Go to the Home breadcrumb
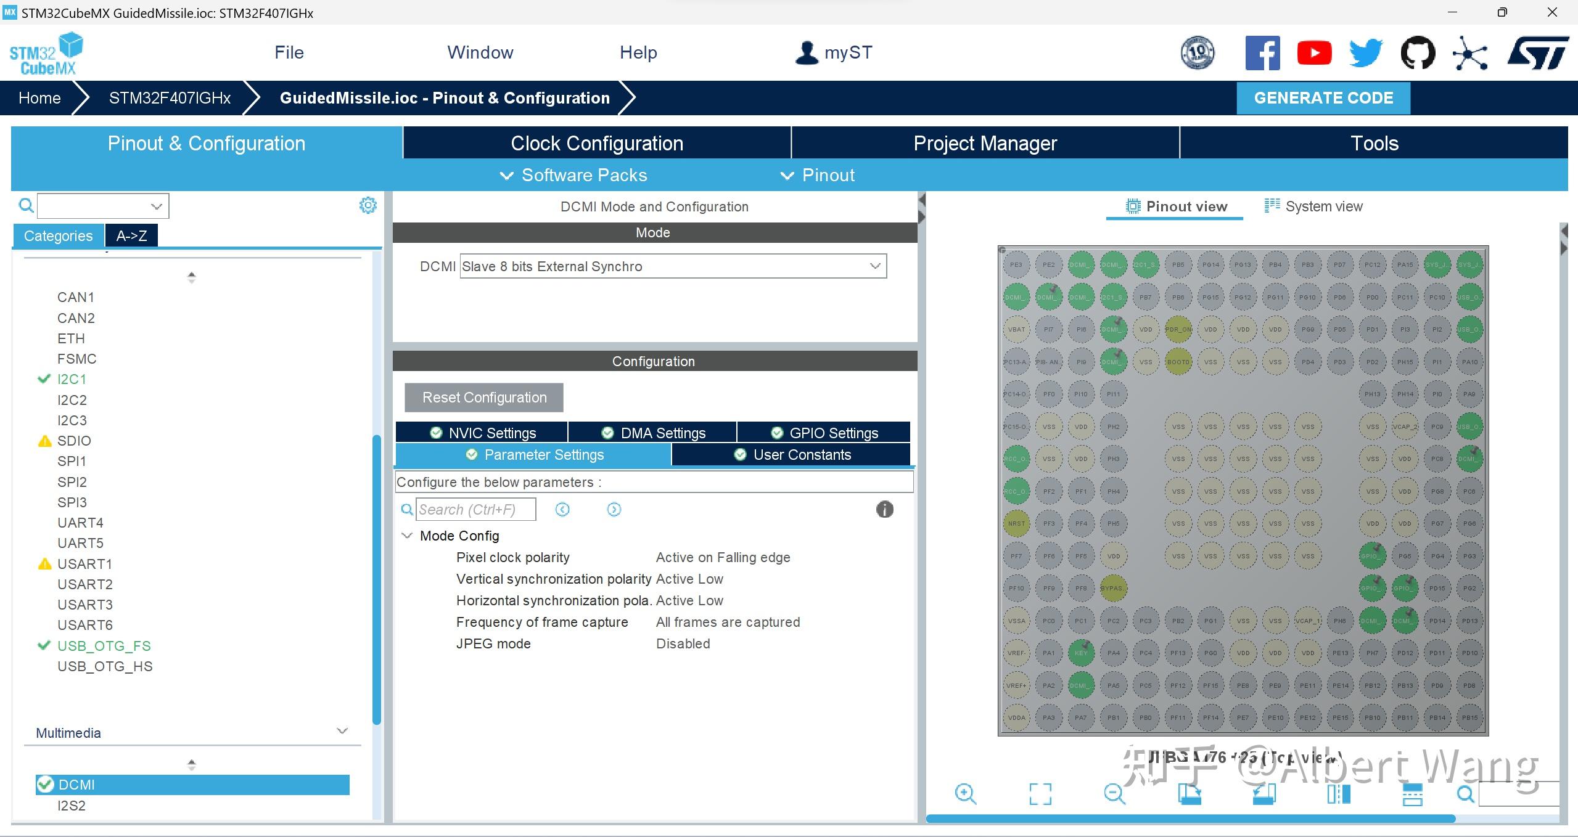Viewport: 1578px width, 837px height. (39, 98)
